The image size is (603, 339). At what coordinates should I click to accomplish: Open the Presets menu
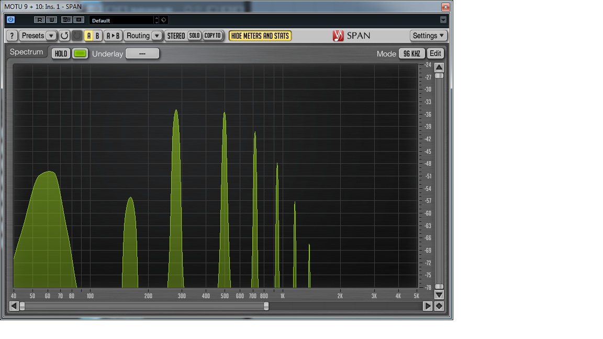coord(32,36)
